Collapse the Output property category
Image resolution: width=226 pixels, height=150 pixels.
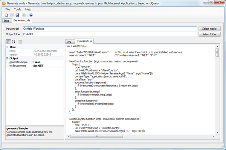coord(7,58)
